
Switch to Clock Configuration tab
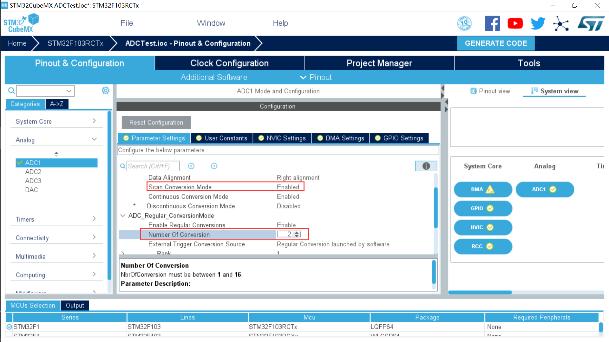coord(229,63)
